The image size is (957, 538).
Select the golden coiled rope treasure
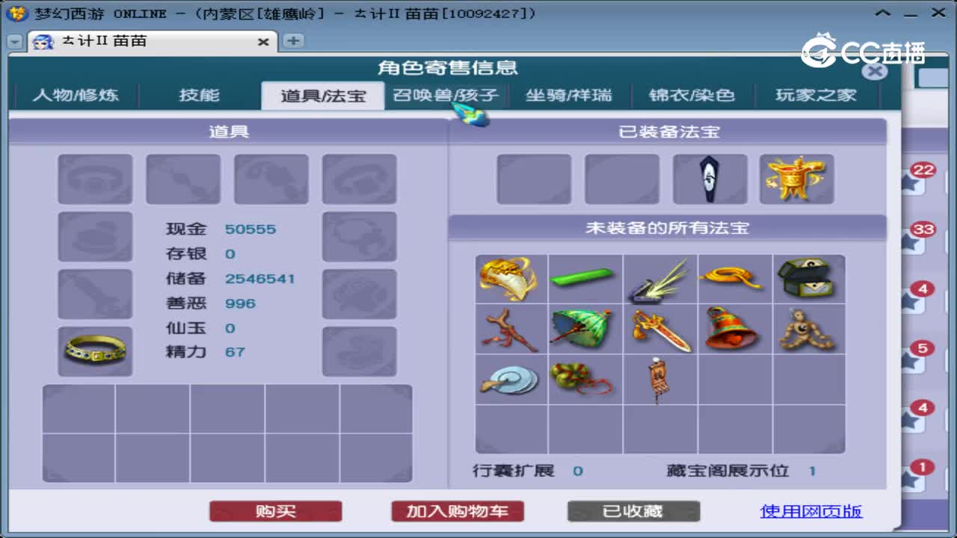734,278
